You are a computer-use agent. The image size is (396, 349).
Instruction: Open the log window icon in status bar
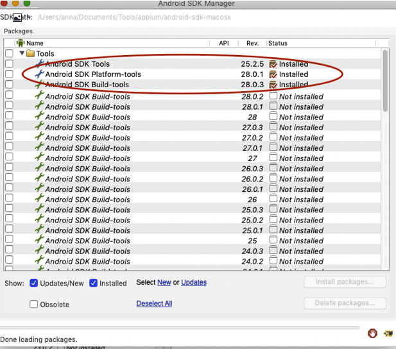pos(388,334)
